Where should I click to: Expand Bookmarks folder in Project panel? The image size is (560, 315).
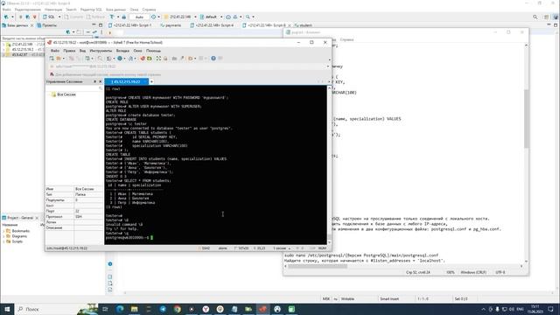tap(3, 231)
